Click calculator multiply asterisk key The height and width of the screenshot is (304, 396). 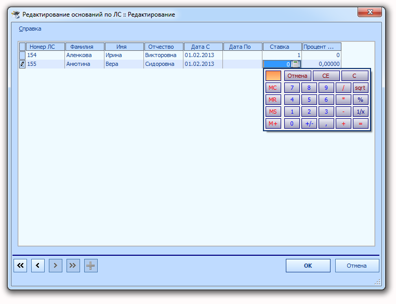(x=343, y=100)
